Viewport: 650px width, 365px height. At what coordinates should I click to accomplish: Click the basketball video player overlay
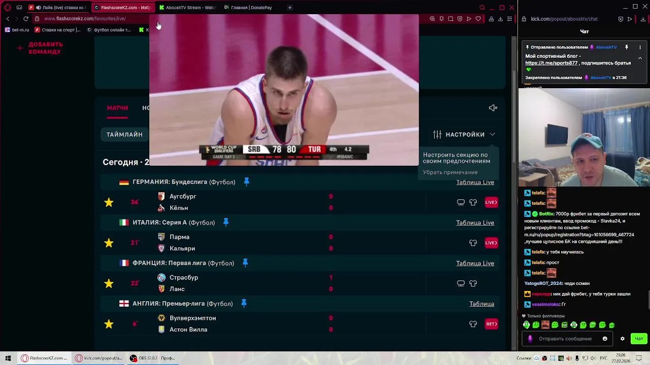pos(284,90)
